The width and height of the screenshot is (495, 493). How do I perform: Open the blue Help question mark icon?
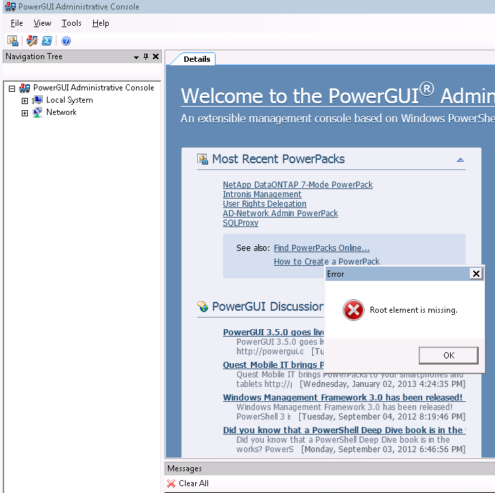point(66,41)
